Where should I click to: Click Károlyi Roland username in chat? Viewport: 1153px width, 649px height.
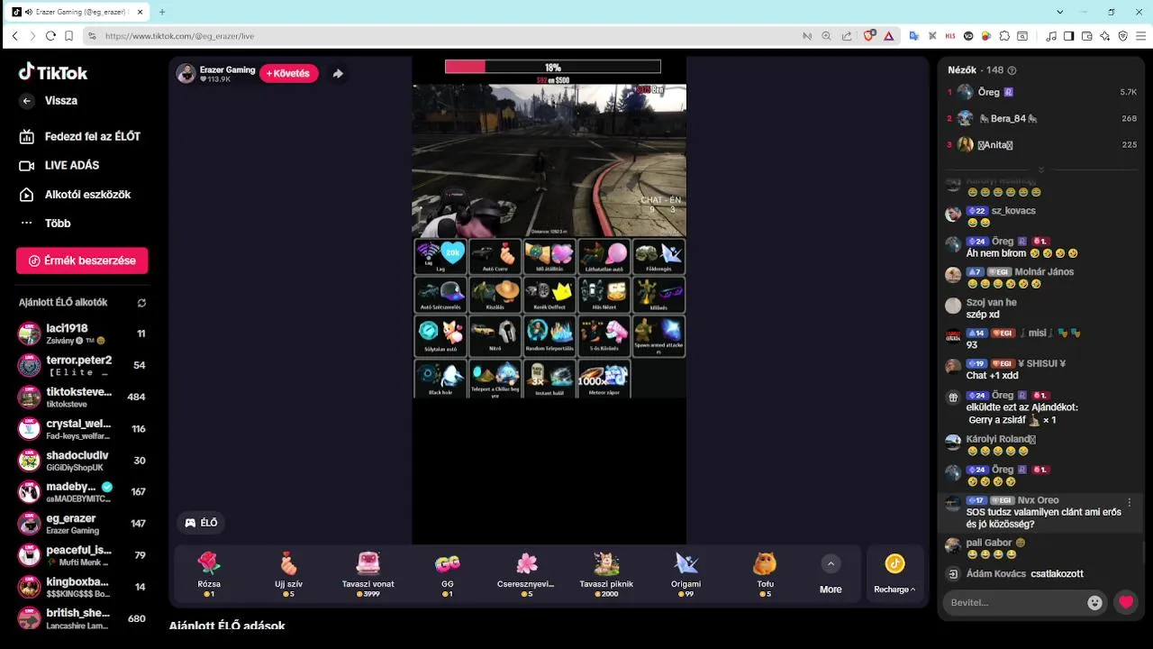1001,439
